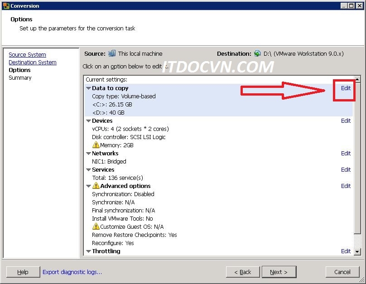Collapse the Data to copy section
The image size is (366, 284).
point(88,88)
